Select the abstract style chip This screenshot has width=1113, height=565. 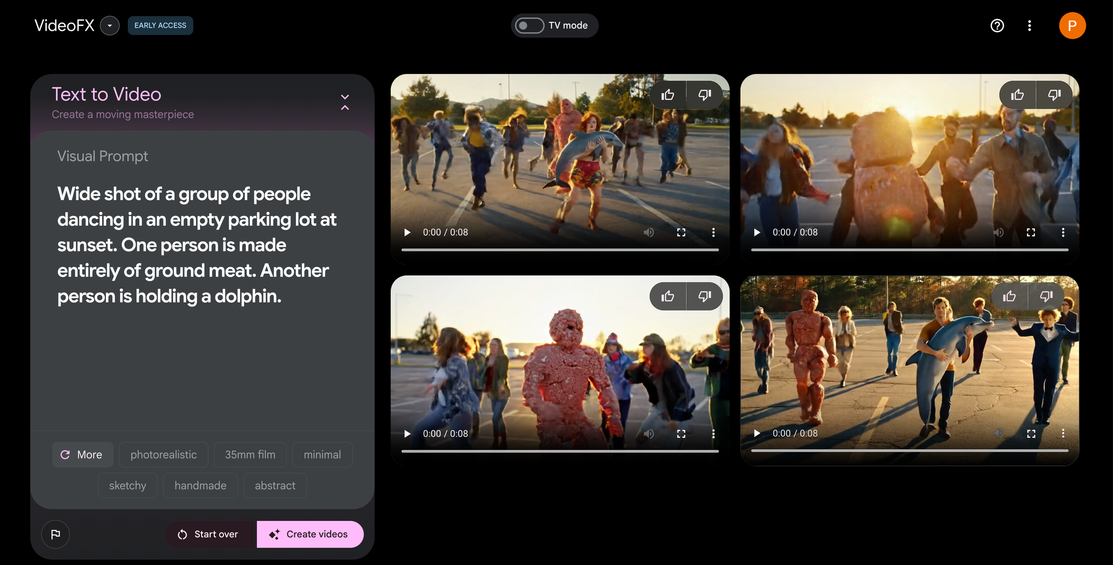tap(275, 485)
